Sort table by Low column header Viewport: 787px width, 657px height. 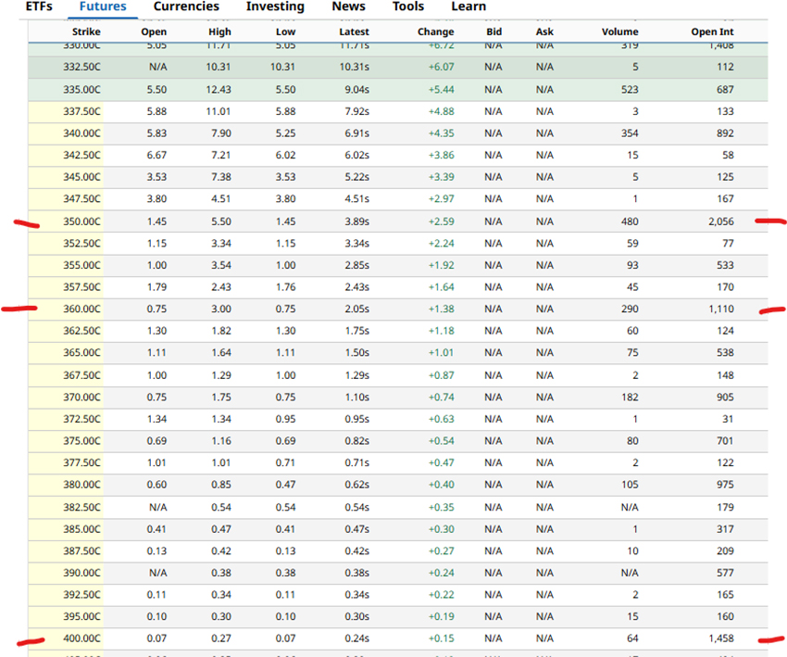[285, 32]
